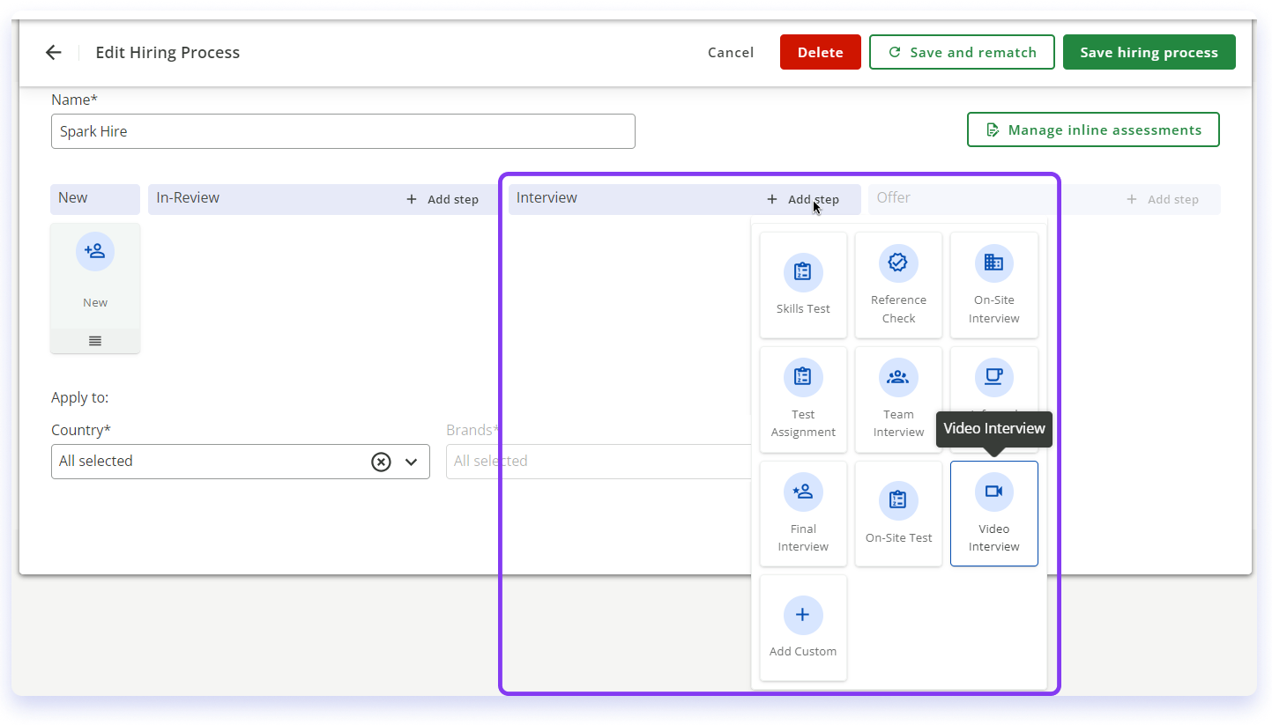
Task: Choose the Reference Check step
Action: click(898, 285)
